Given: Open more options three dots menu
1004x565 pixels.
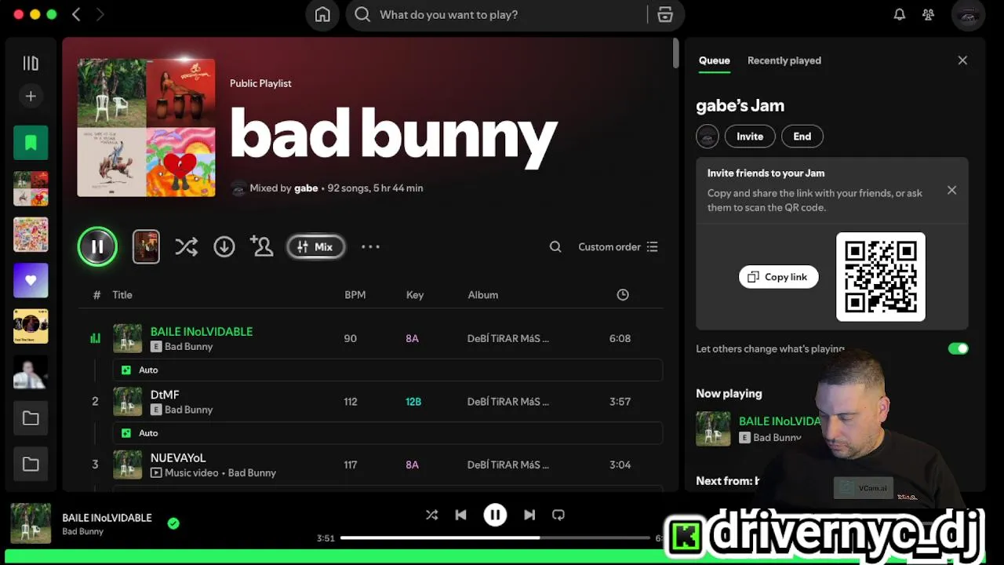Looking at the screenshot, I should pos(370,246).
